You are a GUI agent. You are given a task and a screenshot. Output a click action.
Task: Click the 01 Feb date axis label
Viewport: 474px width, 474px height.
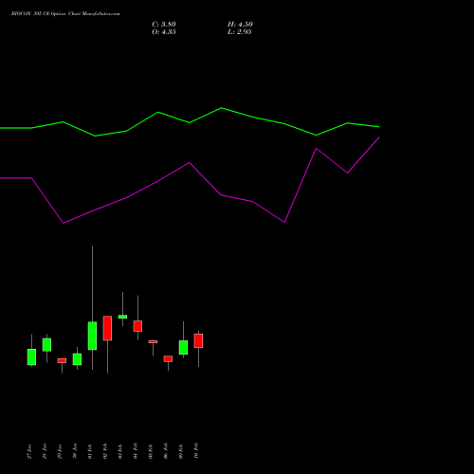pos(90,451)
